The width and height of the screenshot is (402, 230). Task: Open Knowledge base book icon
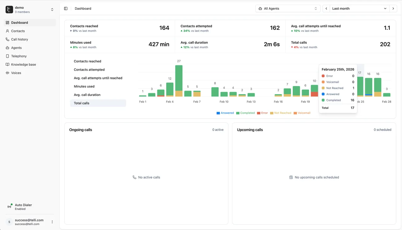(x=8, y=64)
